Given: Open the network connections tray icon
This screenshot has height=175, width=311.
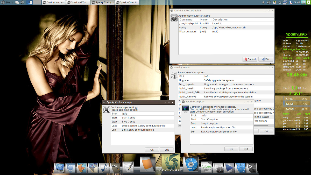Looking at the screenshot, I should [x=285, y=2].
